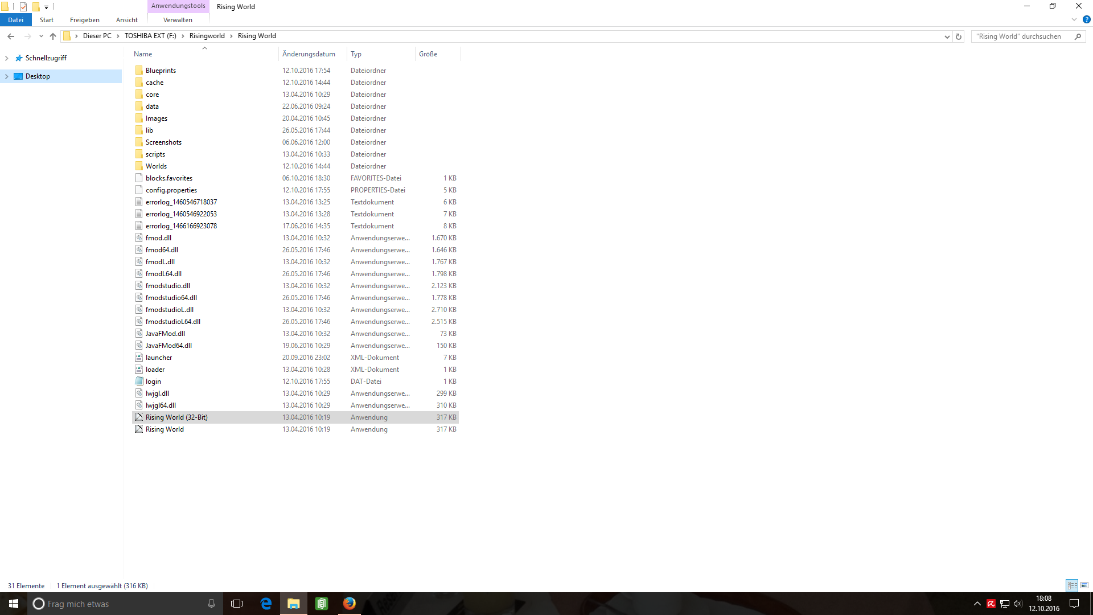Open Microsoft Edge from the taskbar
The width and height of the screenshot is (1093, 615).
tap(266, 604)
